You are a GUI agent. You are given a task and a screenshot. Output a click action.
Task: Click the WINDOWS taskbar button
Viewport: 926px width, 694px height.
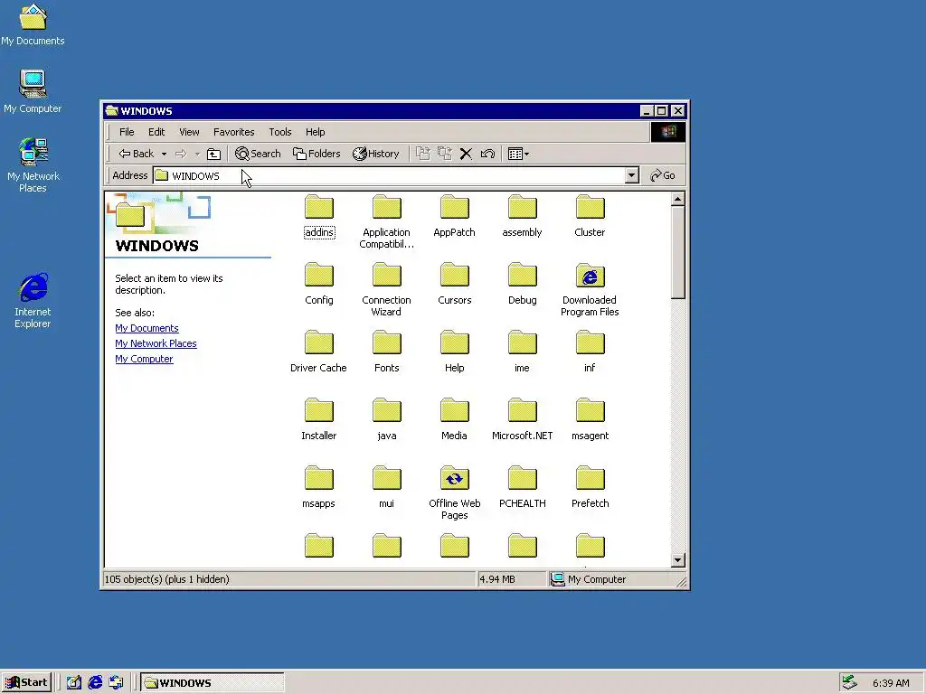tap(212, 683)
